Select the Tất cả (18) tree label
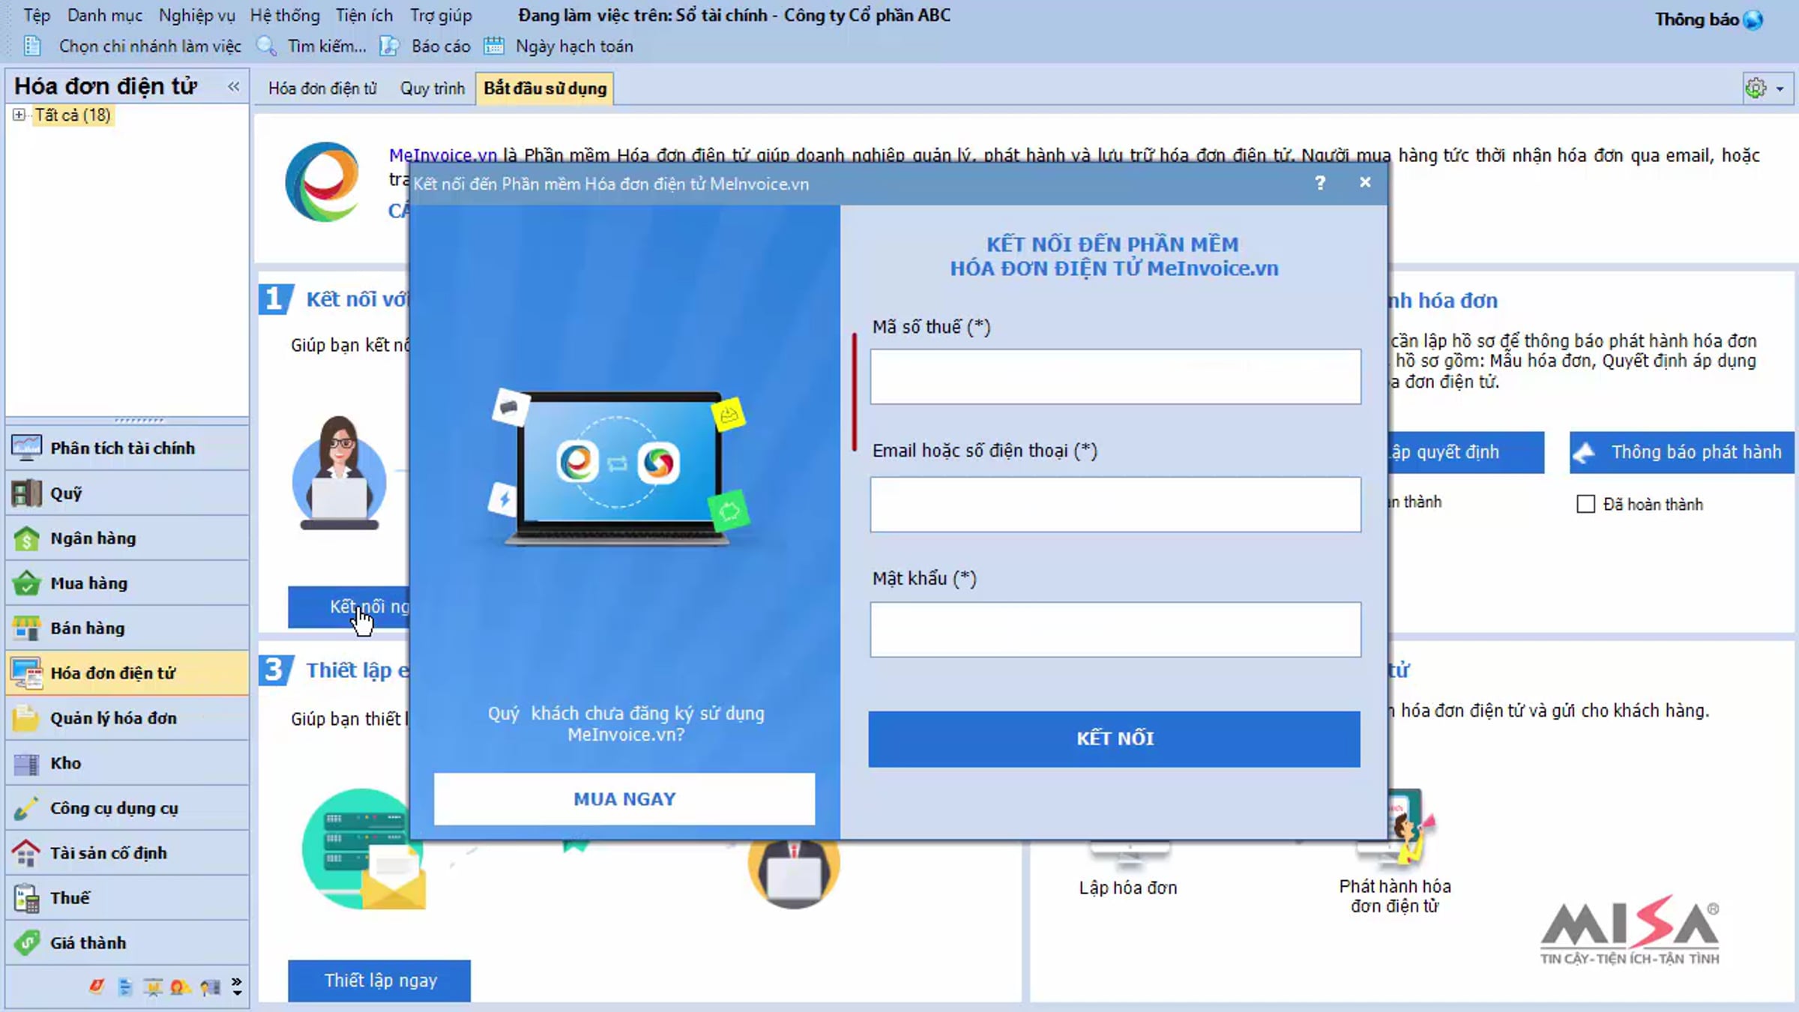Screen dimensions: 1799x1012 pyautogui.click(x=73, y=115)
